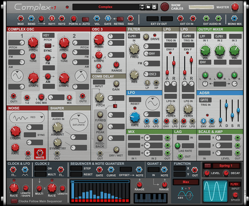
Task: Click the blue LFO RATE knob
Action: [135, 118]
